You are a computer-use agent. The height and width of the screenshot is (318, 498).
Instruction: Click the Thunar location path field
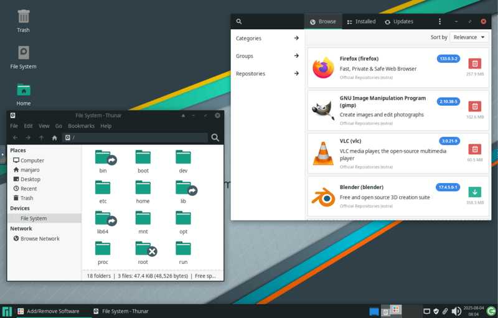coord(137,138)
